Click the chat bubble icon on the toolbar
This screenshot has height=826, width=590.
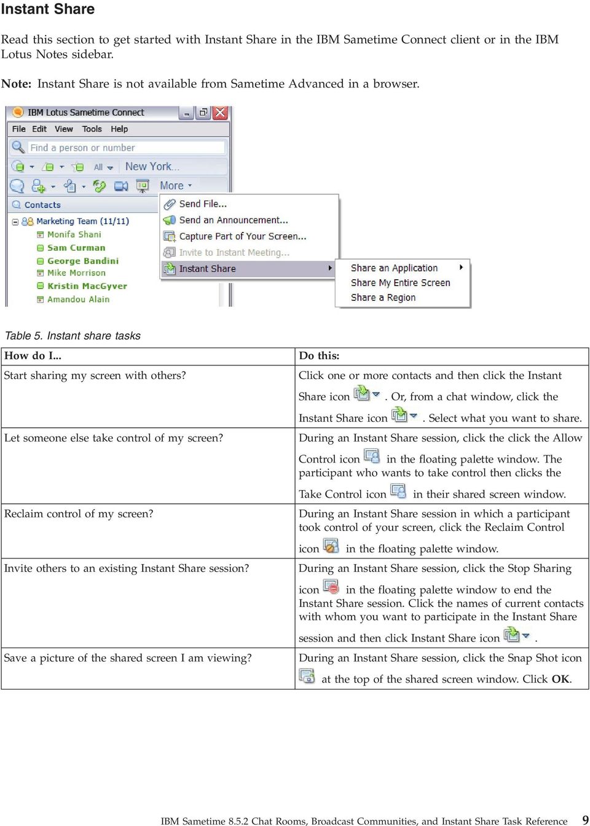click(17, 185)
